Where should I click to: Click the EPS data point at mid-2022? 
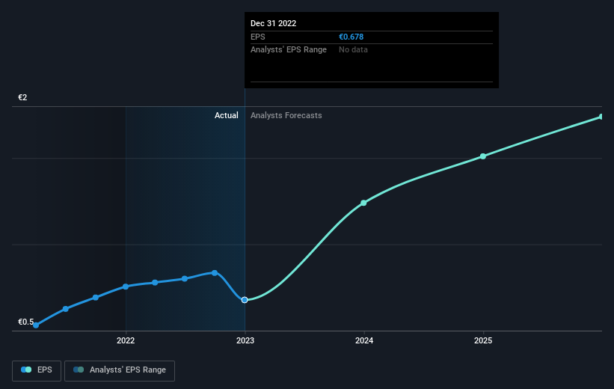click(x=185, y=278)
